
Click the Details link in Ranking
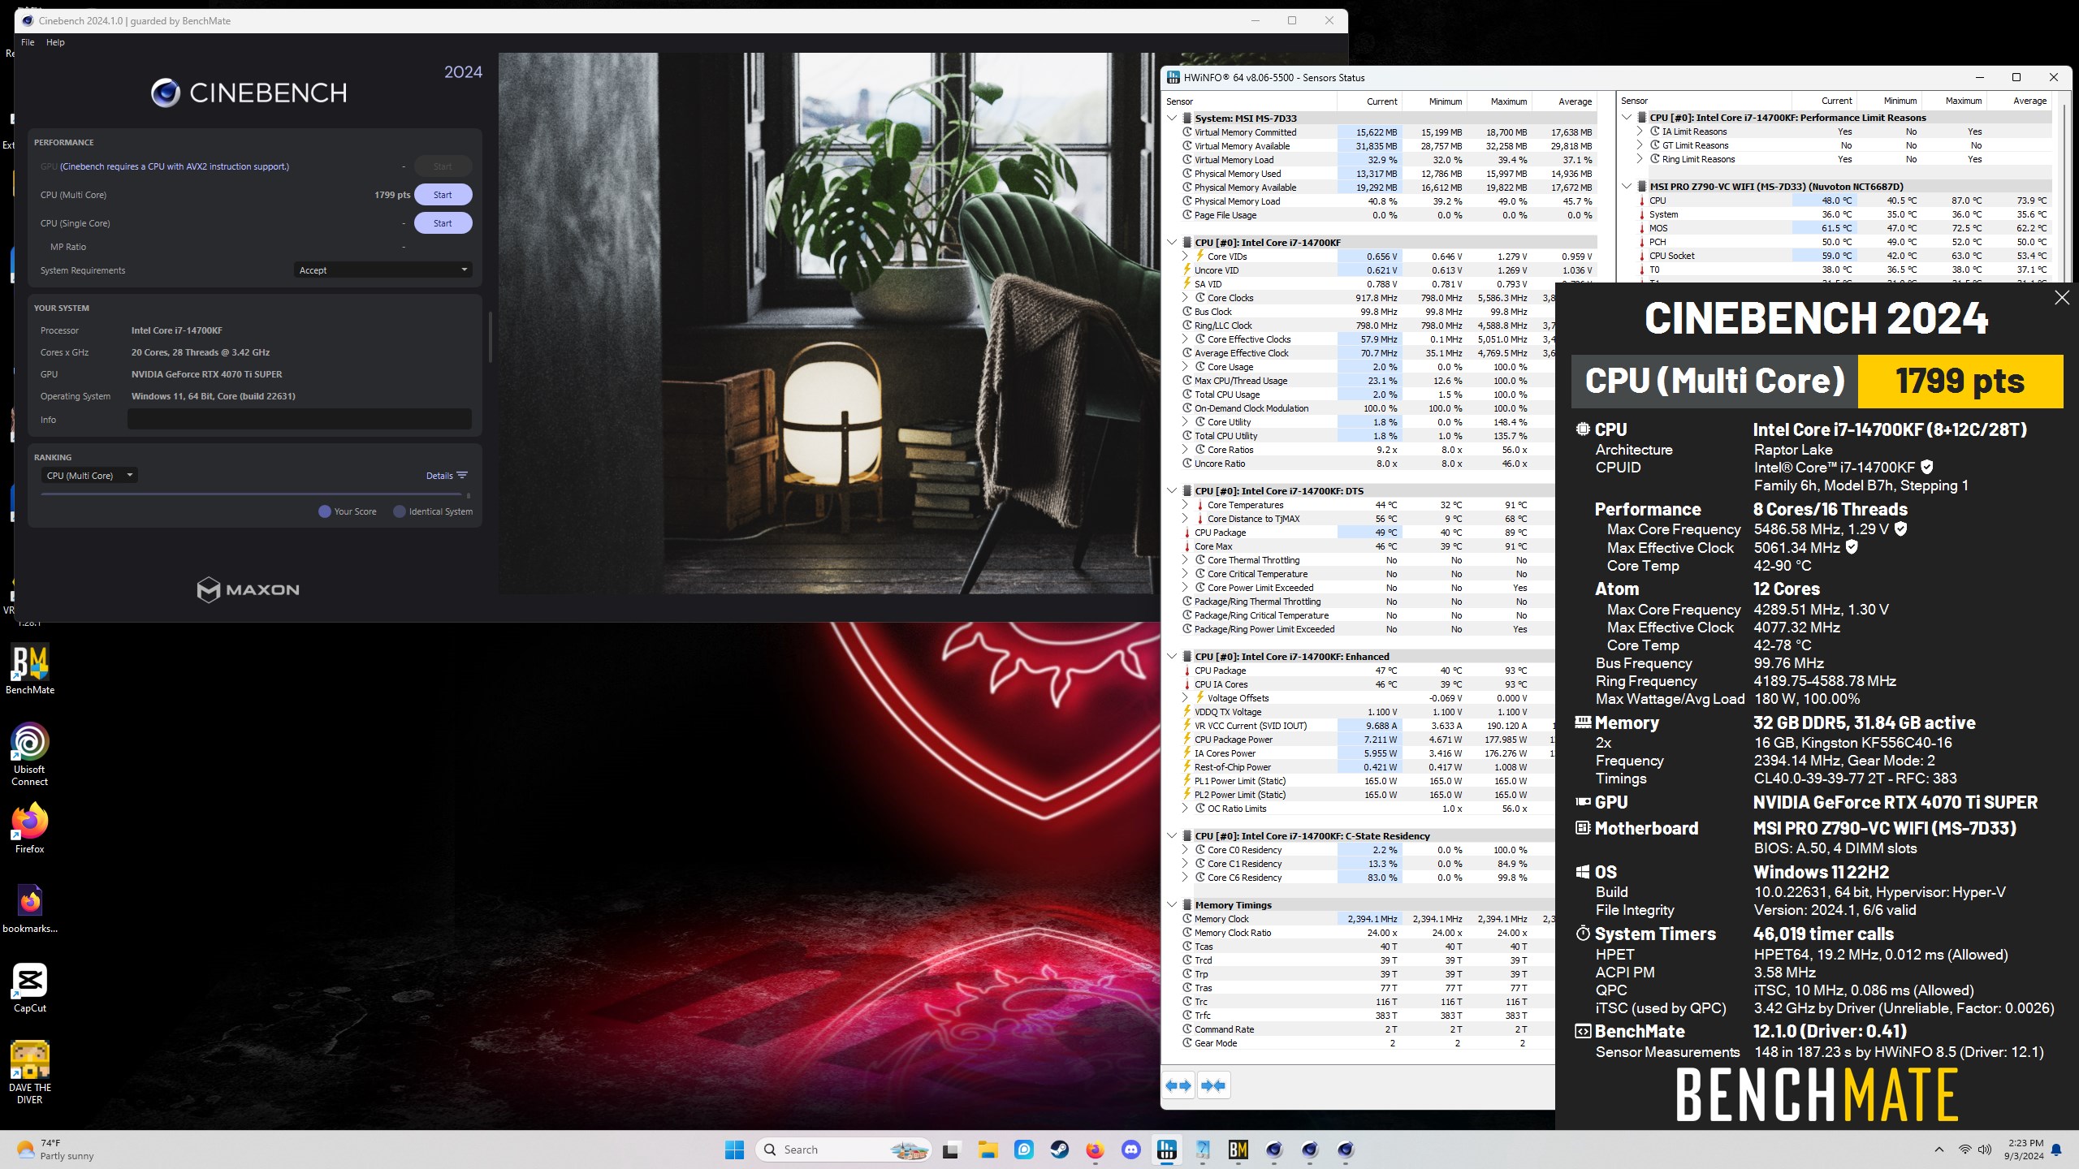click(439, 476)
